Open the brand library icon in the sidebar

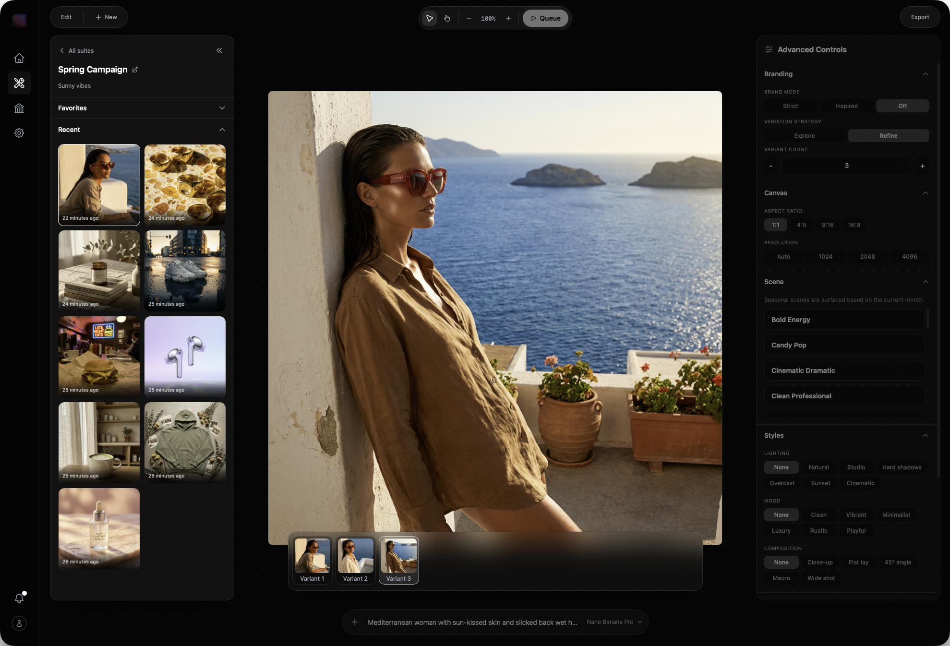(19, 108)
